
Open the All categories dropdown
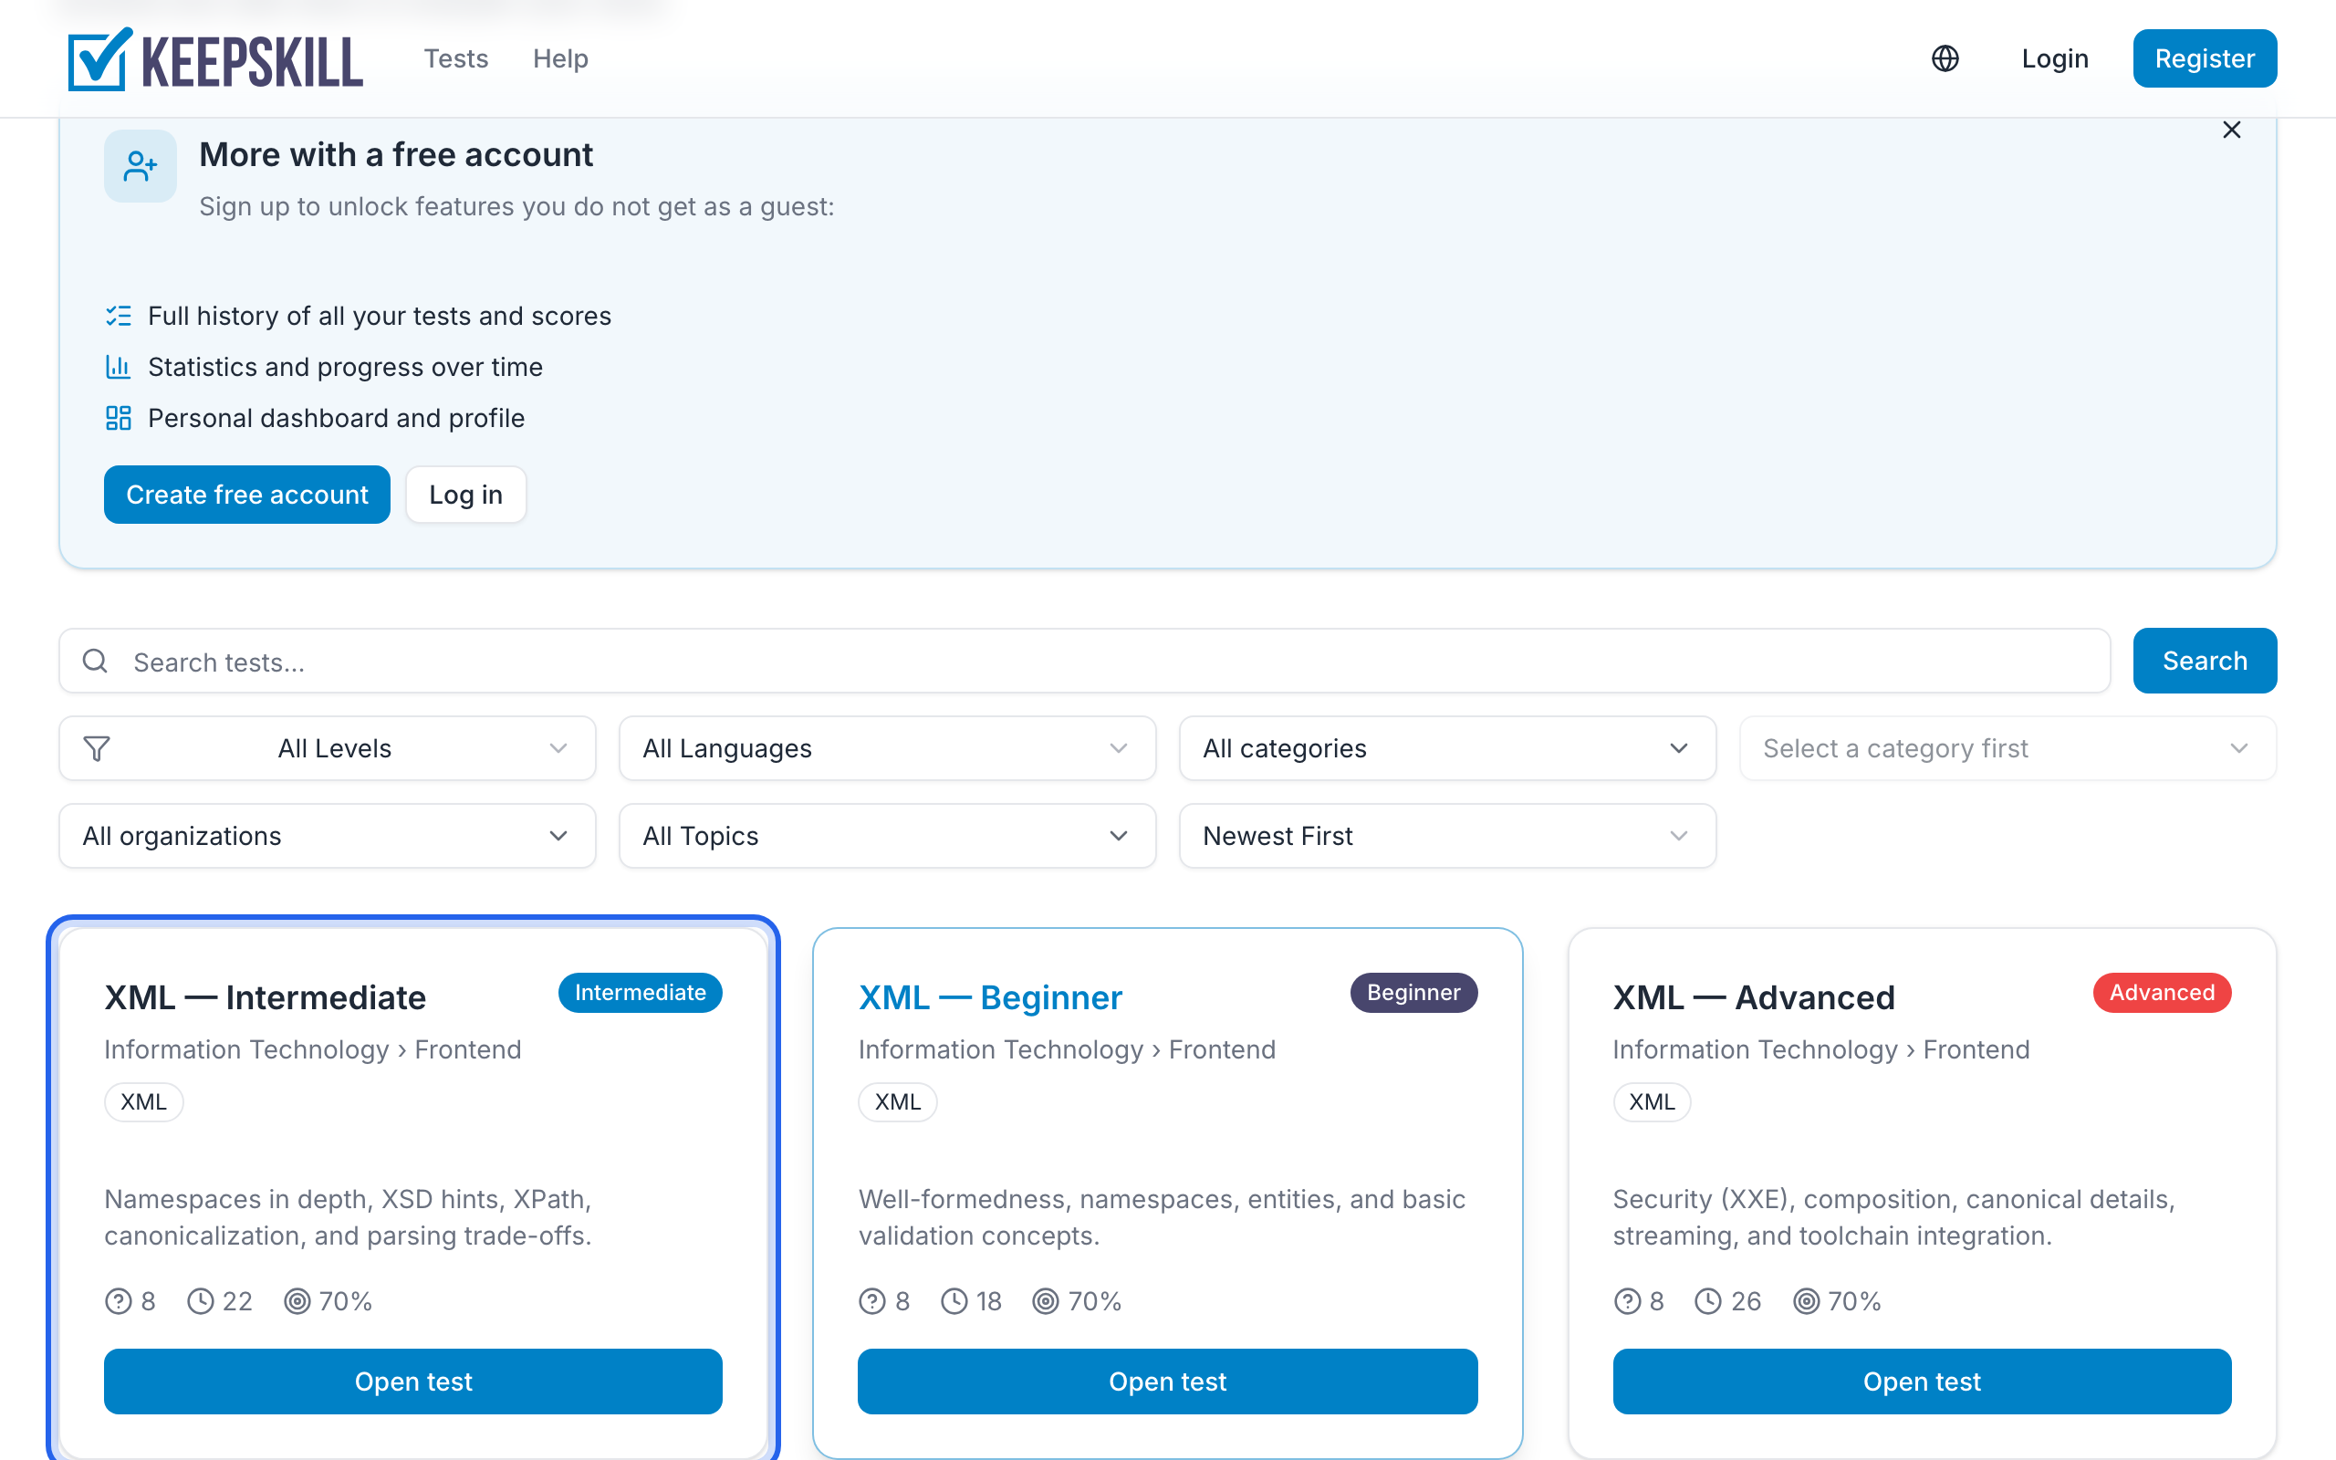click(1447, 748)
